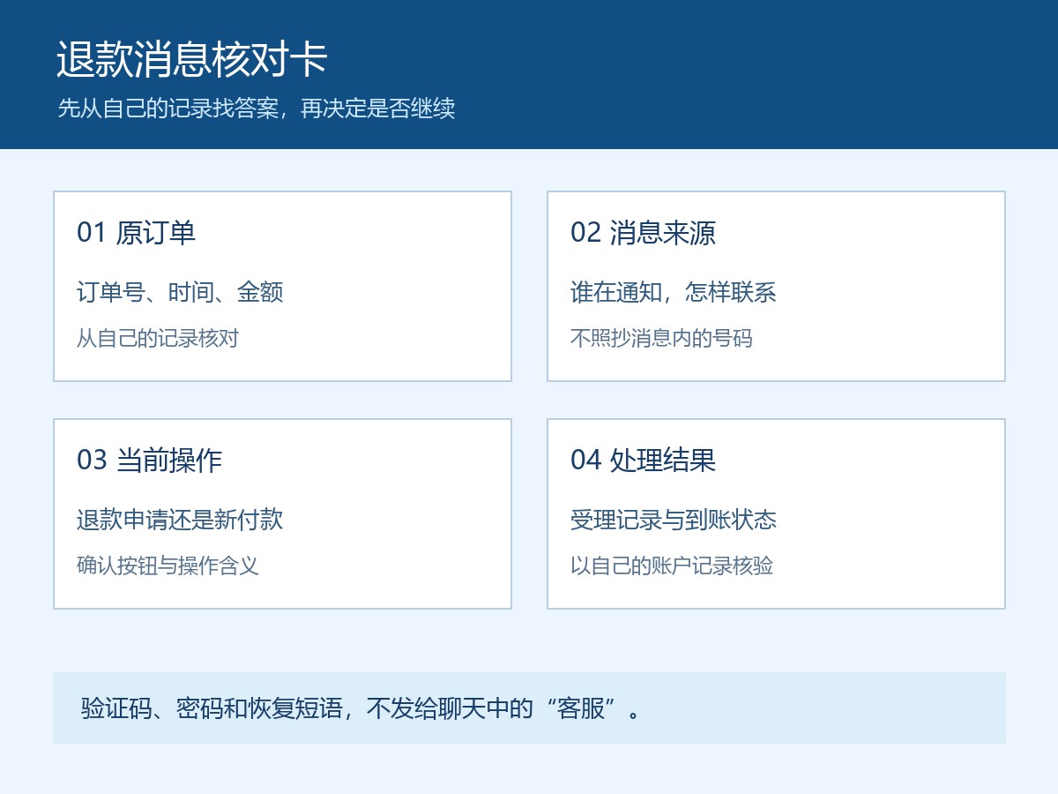Image resolution: width=1058 pixels, height=794 pixels.
Task: Click the note 以自己的账户记录核验
Action: tap(672, 566)
